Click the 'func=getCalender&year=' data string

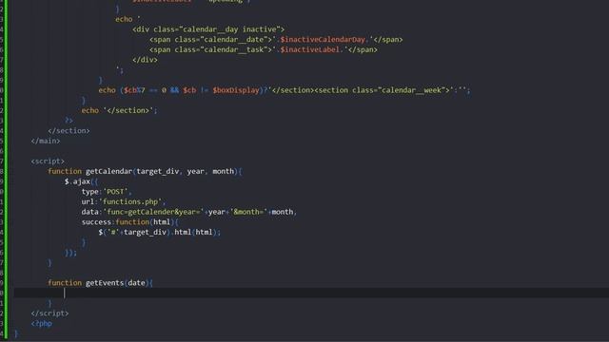153,212
